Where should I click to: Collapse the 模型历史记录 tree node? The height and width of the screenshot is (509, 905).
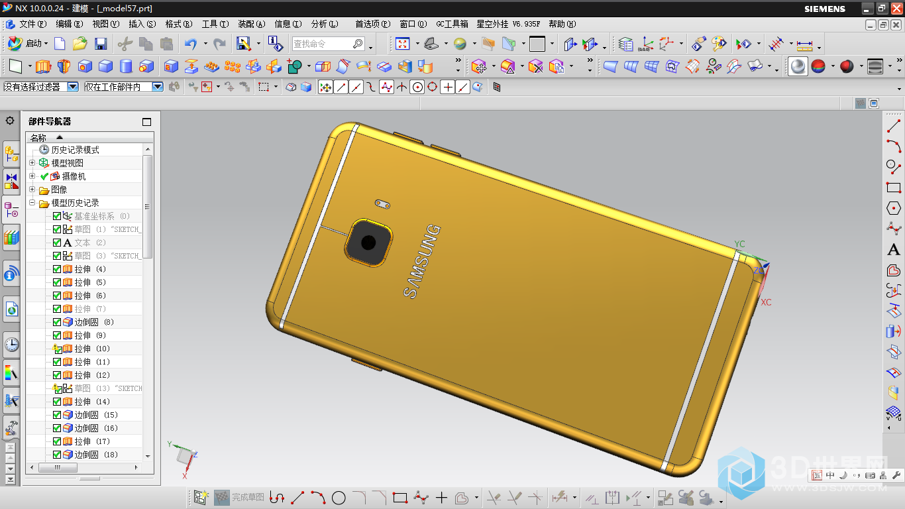[x=32, y=202]
